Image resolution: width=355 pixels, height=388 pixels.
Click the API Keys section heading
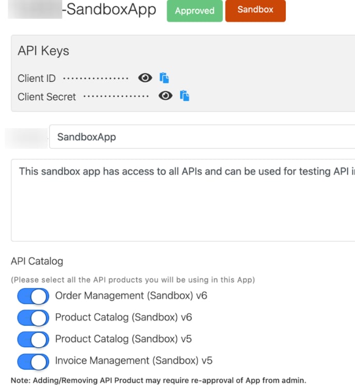(43, 51)
